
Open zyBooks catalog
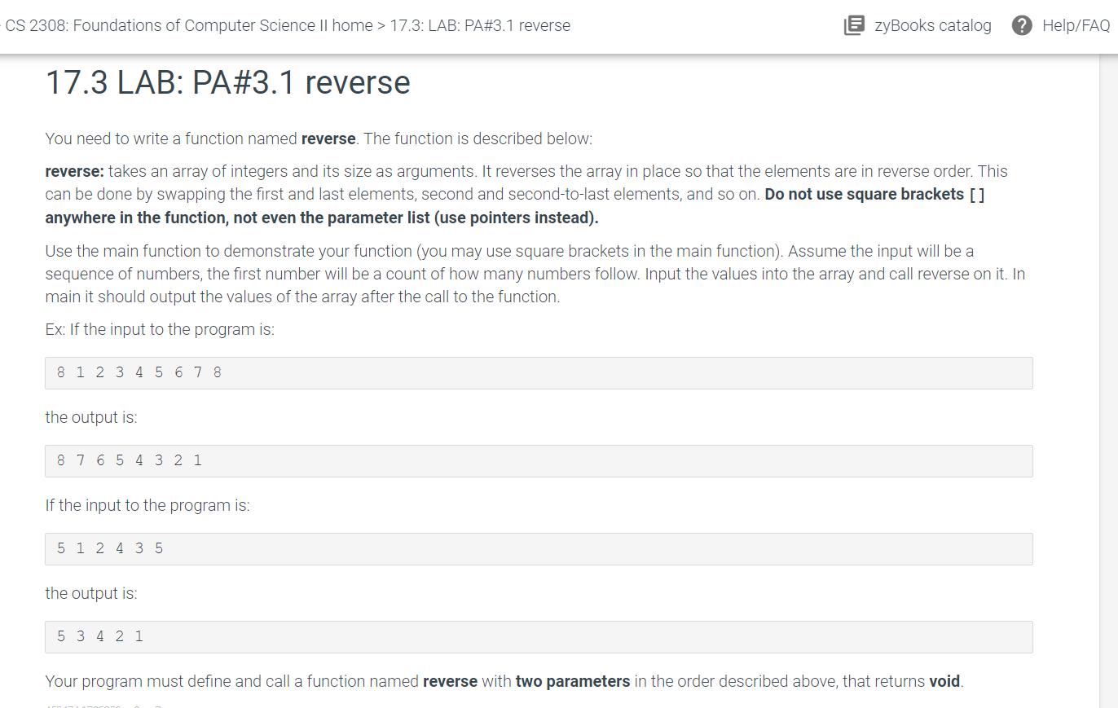click(933, 25)
